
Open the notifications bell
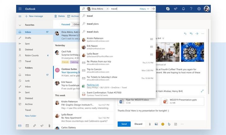[183, 9]
